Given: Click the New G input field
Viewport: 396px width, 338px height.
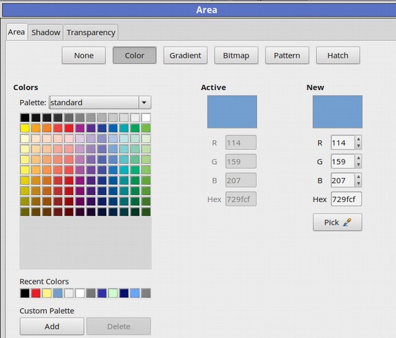Looking at the screenshot, I should pyautogui.click(x=343, y=161).
